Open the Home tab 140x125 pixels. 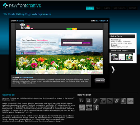(90, 8)
